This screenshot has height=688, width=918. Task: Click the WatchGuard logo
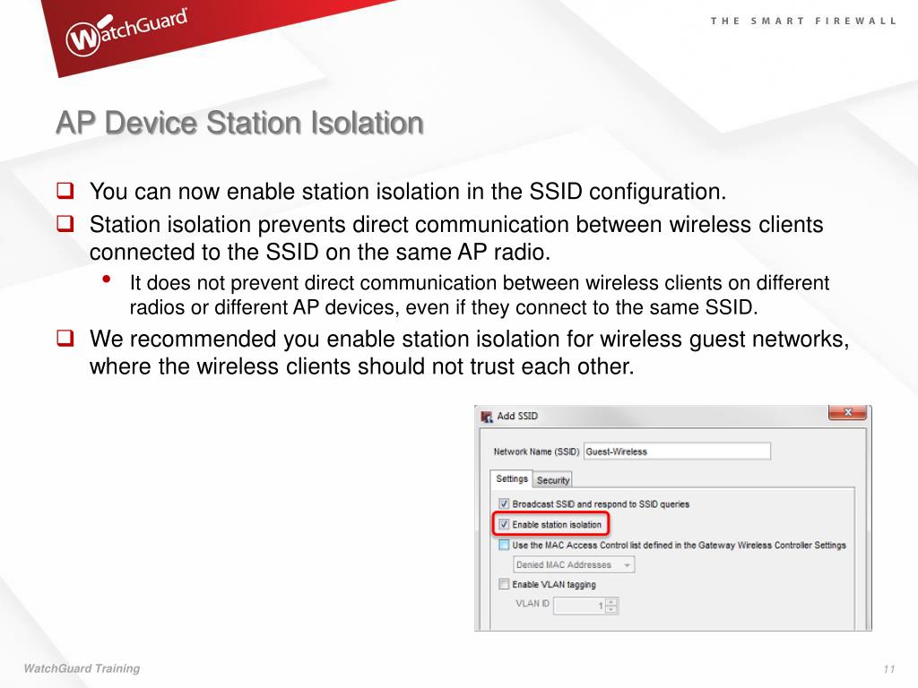coord(127,32)
